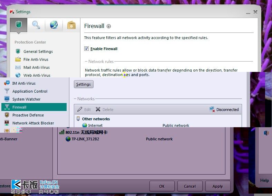Click the Internet globe icon
Image resolution: width=272 pixels, height=196 pixels.
click(x=85, y=125)
